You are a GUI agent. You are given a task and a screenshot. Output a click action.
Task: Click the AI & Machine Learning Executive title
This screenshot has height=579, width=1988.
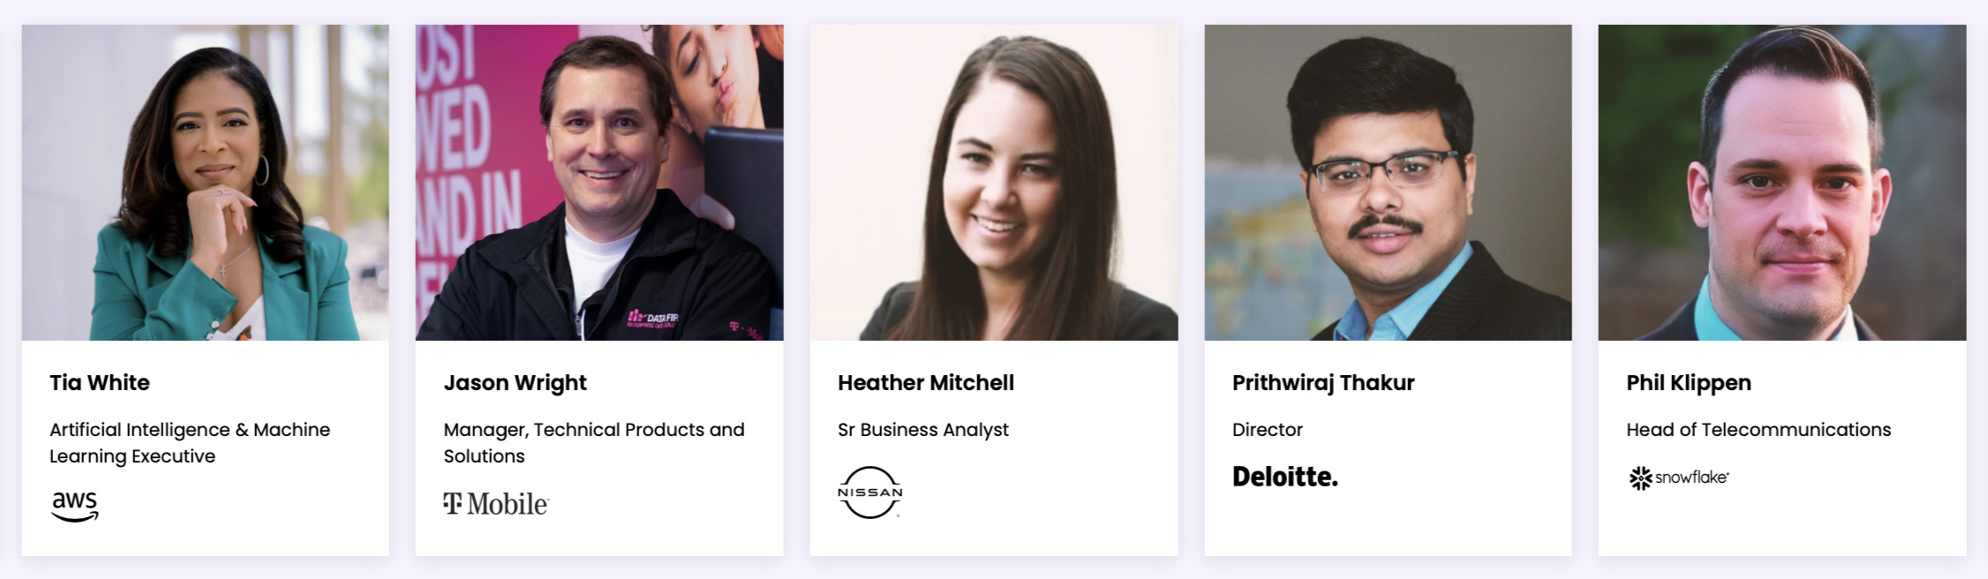[x=190, y=443]
